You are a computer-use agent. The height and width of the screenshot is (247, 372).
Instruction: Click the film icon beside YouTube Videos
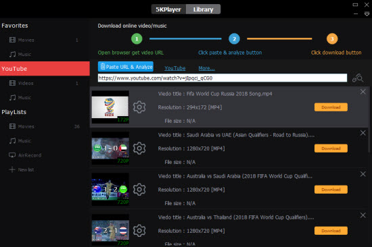(x=12, y=83)
